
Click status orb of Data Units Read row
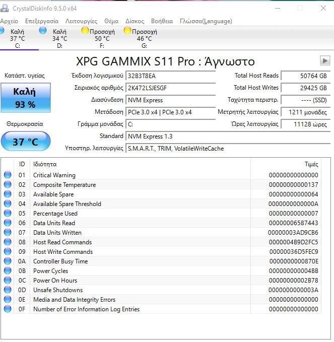[8, 223]
